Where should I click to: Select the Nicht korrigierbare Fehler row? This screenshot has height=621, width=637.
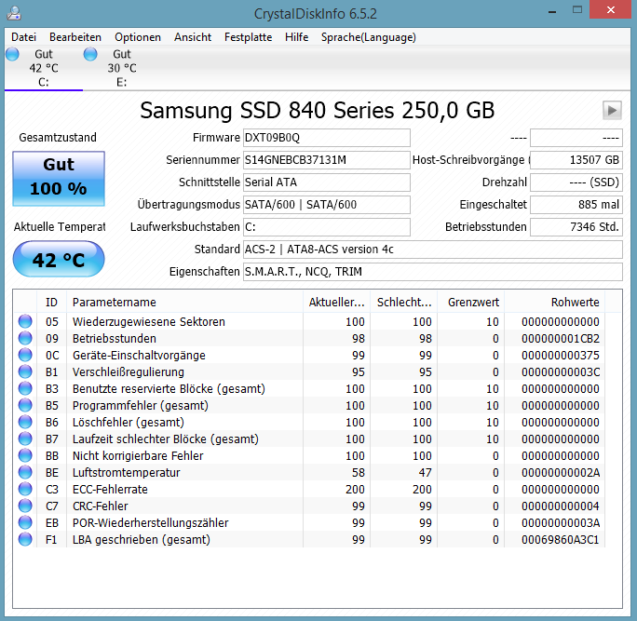coord(309,455)
